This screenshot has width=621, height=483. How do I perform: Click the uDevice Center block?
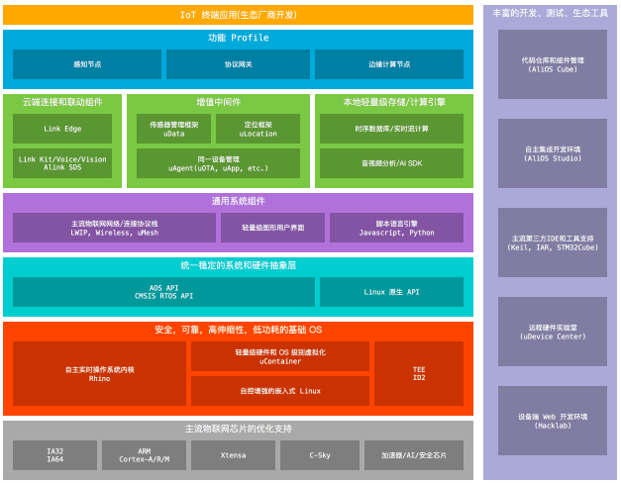(552, 332)
